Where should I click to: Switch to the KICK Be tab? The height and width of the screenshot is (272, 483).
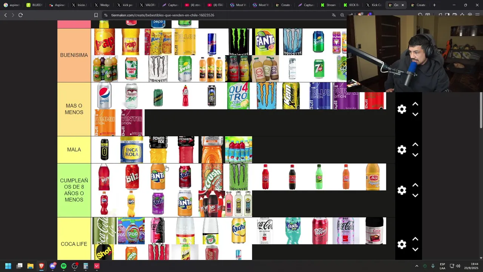351,5
